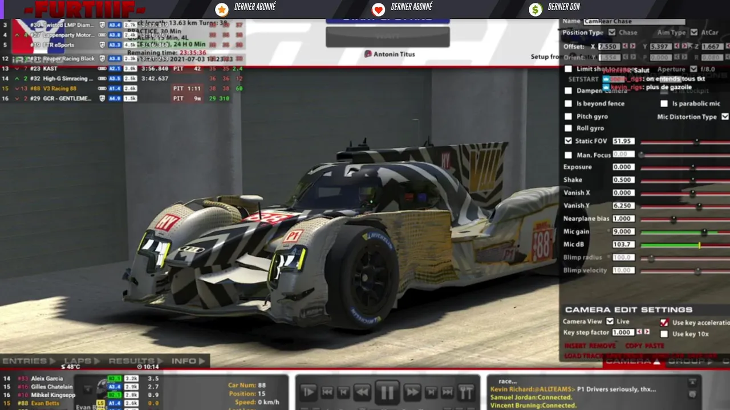
Task: Toggle Pitch gyro checkbox
Action: pyautogui.click(x=568, y=116)
